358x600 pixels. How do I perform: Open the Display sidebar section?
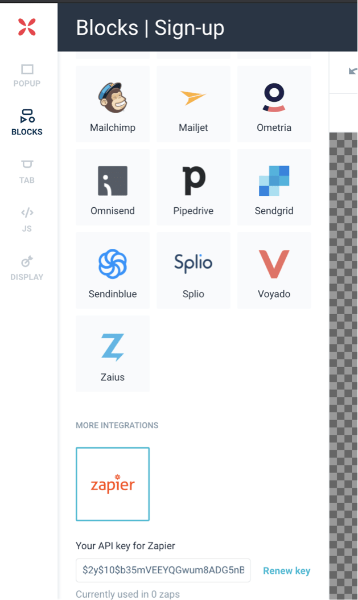27,269
